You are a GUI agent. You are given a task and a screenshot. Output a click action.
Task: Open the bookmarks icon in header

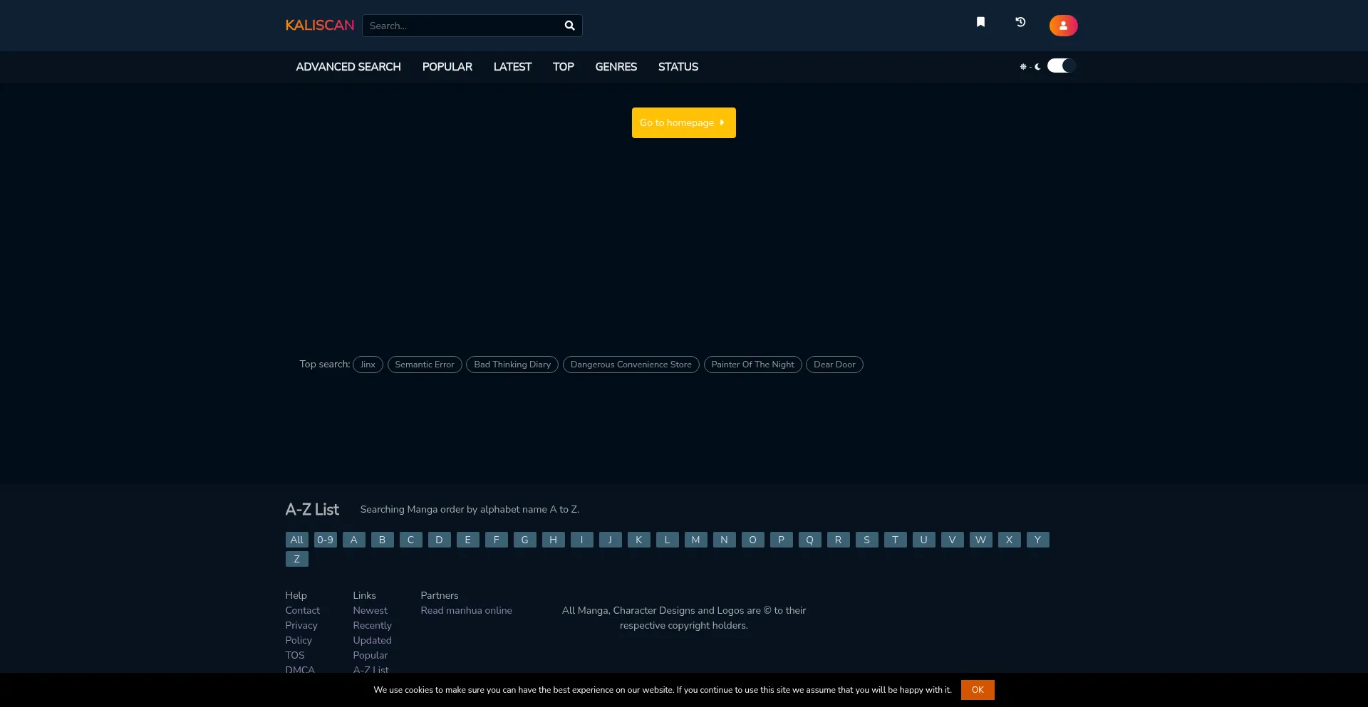980,22
